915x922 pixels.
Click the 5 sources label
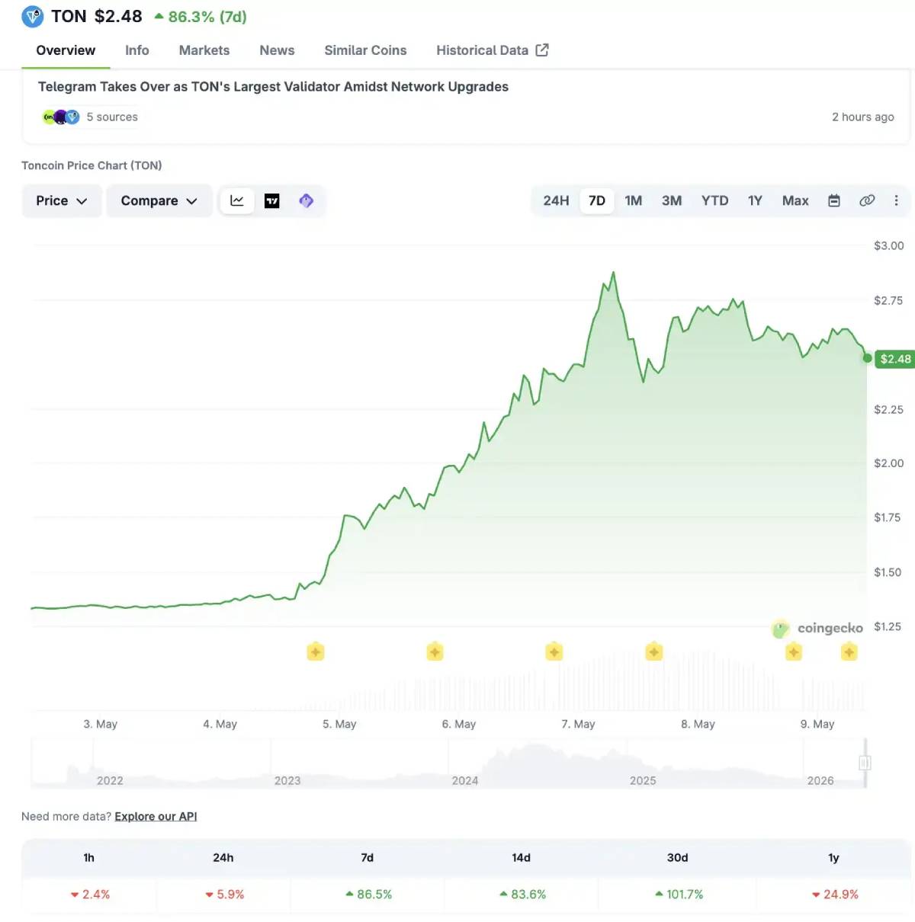112,117
